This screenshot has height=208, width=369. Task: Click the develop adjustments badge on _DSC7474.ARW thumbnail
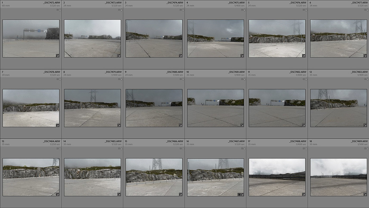(x=181, y=56)
